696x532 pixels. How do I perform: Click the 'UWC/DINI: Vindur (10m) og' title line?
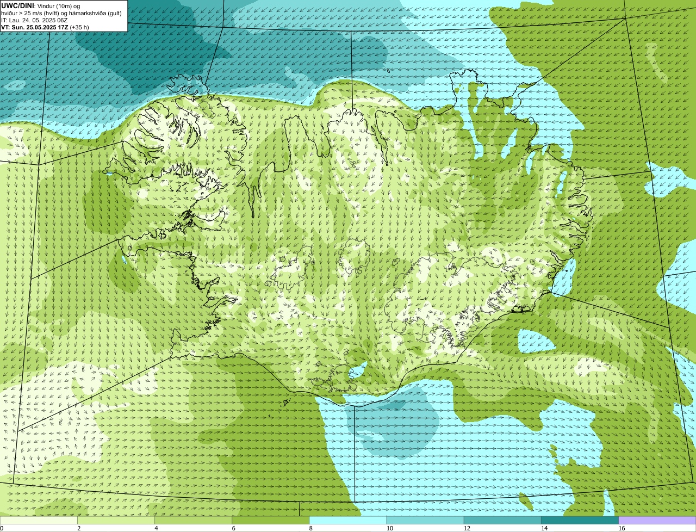[41, 5]
